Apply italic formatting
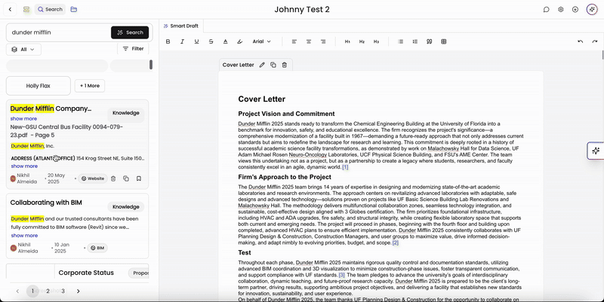604x302 pixels. pyautogui.click(x=182, y=41)
